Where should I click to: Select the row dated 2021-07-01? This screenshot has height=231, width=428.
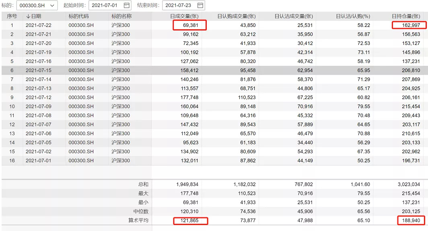[x=214, y=160]
